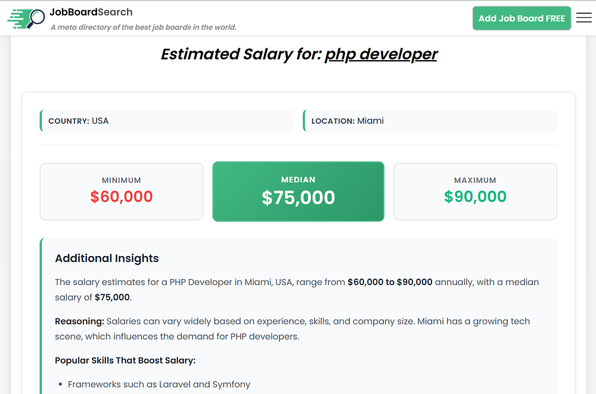Click the bold $75,000 median text in insights

(112, 298)
